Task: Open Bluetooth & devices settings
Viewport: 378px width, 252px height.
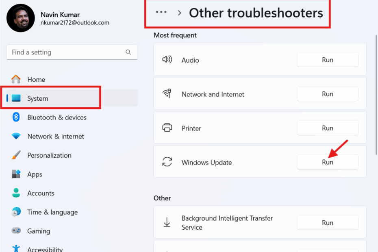Action: coord(72,117)
